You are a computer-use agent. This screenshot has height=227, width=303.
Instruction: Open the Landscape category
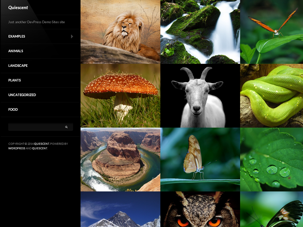pyautogui.click(x=18, y=66)
